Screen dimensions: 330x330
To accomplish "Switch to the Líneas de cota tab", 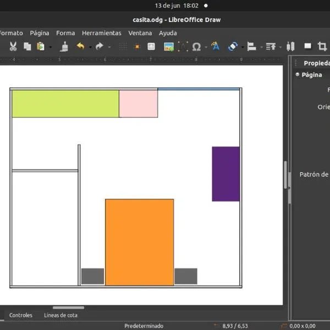I will coord(61,315).
